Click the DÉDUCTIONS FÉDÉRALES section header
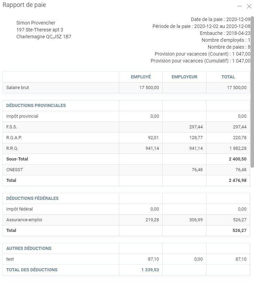Image resolution: width=254 pixels, height=282 pixels. coord(32,198)
